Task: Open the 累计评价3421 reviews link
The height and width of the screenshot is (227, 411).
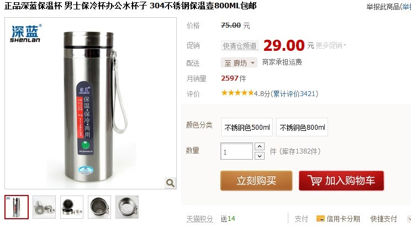Action: point(294,93)
